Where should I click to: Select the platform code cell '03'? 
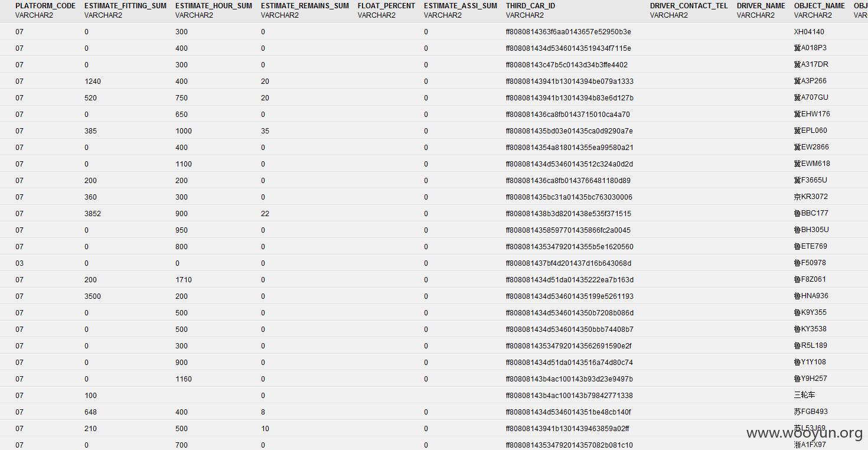[x=19, y=263]
